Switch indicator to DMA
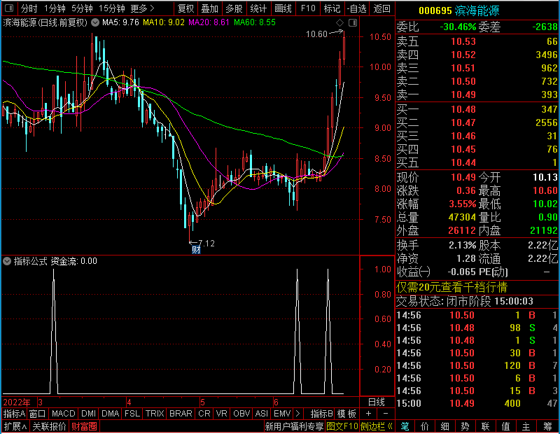560x434 pixels. pyautogui.click(x=110, y=414)
